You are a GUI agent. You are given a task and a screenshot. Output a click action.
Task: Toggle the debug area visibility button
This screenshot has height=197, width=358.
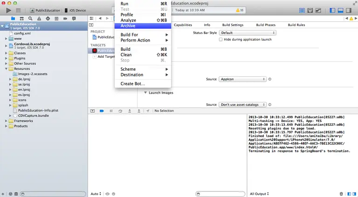pos(340,10)
